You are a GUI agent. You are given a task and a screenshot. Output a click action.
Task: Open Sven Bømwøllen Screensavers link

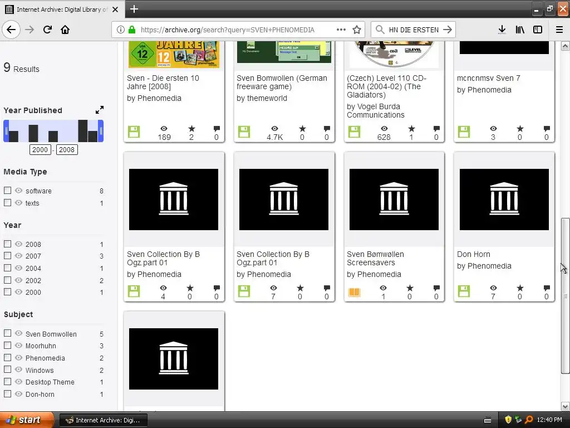pyautogui.click(x=375, y=259)
